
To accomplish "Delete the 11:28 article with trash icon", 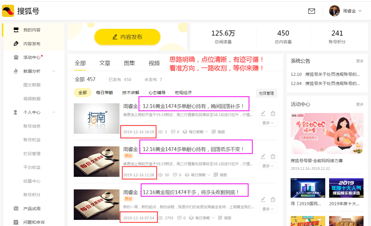I will (273, 156).
